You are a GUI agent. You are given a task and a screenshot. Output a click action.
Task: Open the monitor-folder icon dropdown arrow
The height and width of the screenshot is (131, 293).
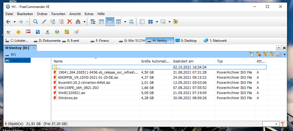pos(169,22)
